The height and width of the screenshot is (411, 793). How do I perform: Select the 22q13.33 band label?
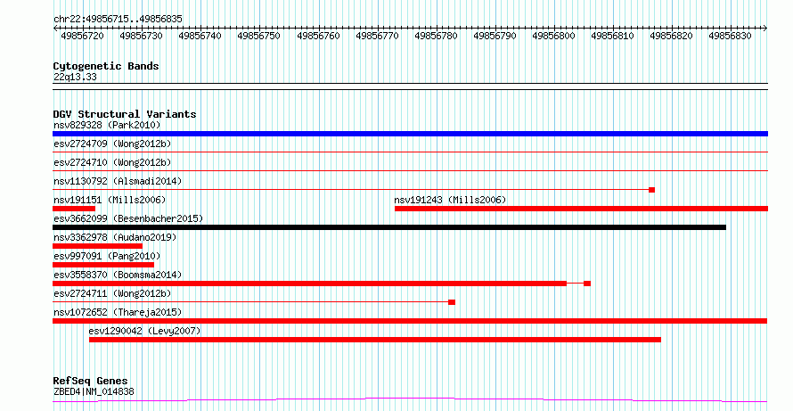[x=75, y=78]
